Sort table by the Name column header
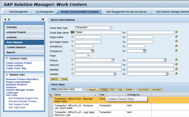Viewport: 189px width, 117px height. point(75,95)
